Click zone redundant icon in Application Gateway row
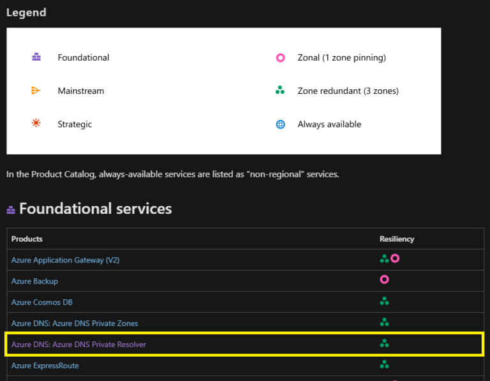The width and height of the screenshot is (490, 381). coord(384,259)
